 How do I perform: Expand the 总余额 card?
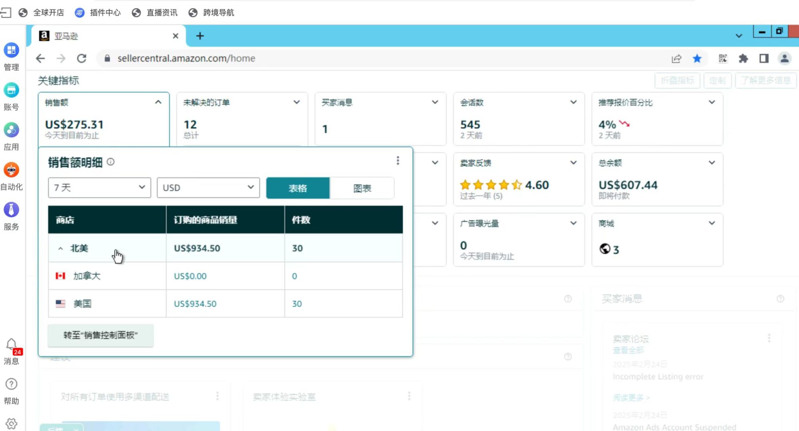coord(712,162)
